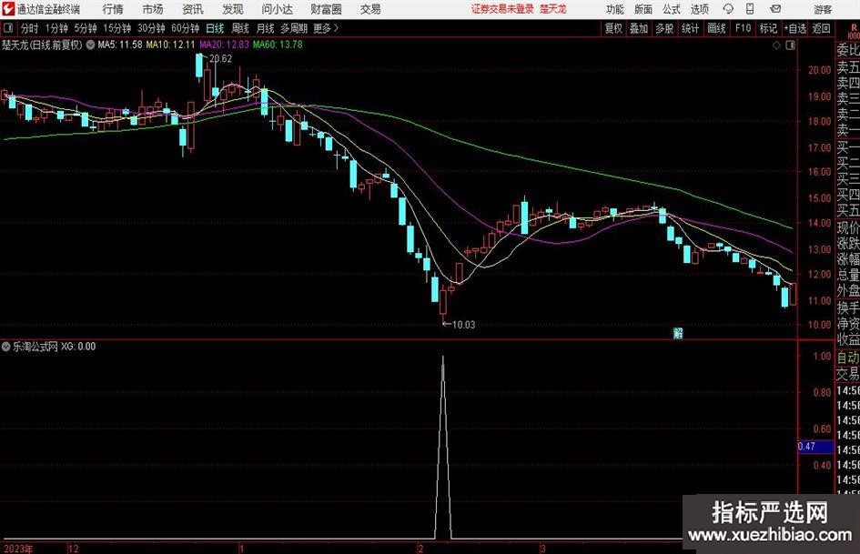Add stock via +自选 button

(795, 28)
